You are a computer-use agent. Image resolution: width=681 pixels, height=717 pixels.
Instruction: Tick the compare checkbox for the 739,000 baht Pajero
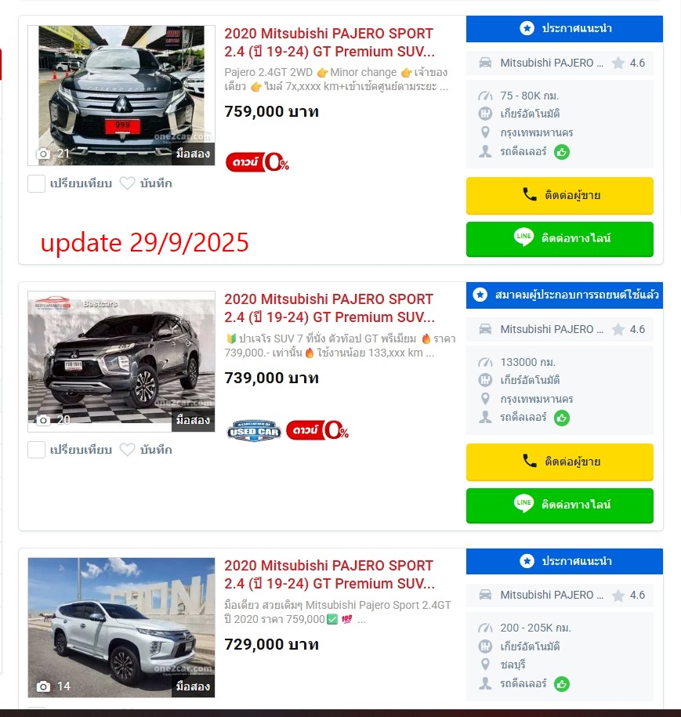36,450
